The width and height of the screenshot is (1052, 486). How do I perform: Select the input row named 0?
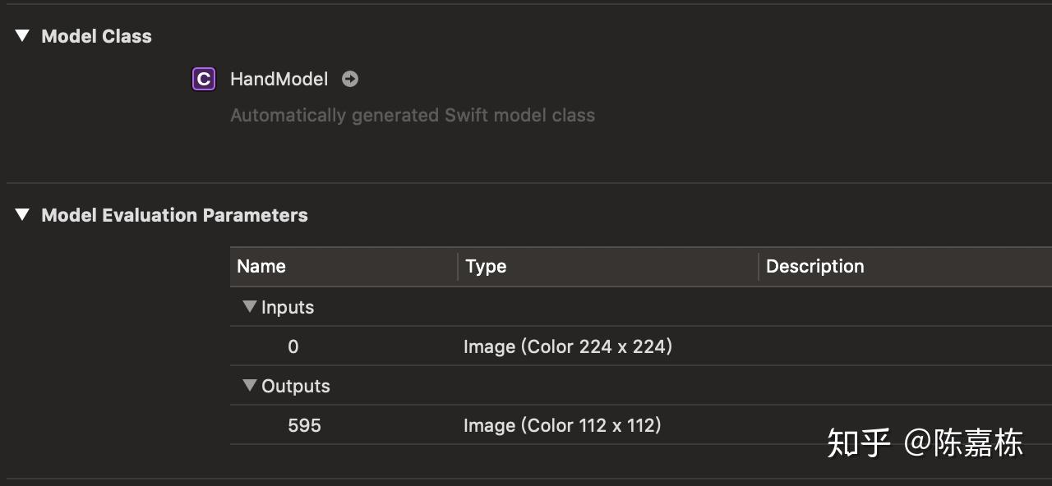click(x=293, y=346)
